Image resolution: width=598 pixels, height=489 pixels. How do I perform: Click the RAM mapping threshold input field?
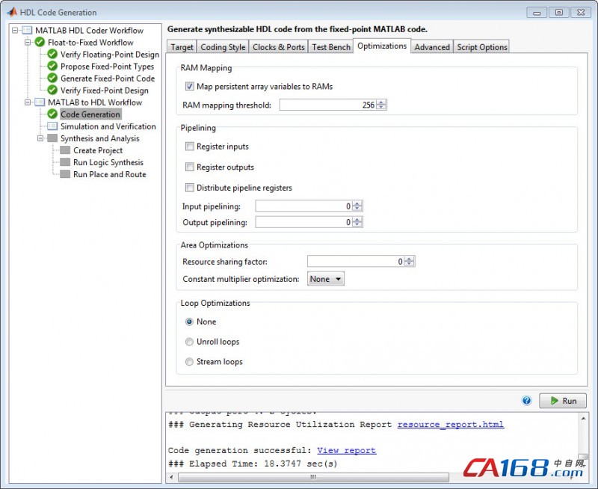pyautogui.click(x=328, y=105)
